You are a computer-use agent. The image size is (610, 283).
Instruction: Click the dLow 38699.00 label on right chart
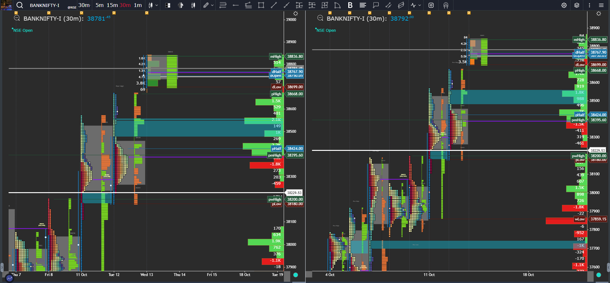pyautogui.click(x=590, y=65)
